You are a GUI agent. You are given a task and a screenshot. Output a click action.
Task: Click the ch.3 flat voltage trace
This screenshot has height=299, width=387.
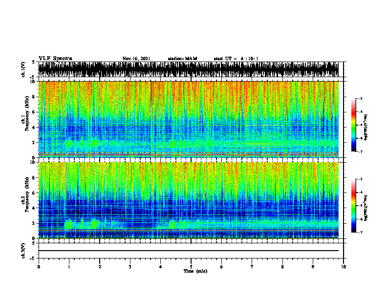(188, 251)
